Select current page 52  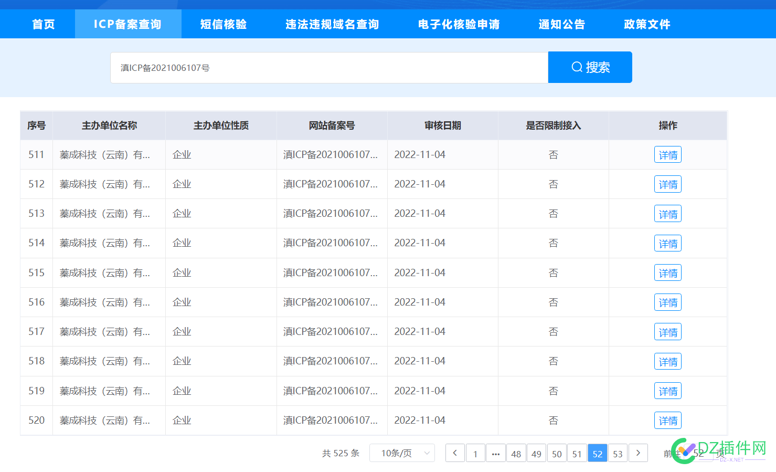point(598,454)
